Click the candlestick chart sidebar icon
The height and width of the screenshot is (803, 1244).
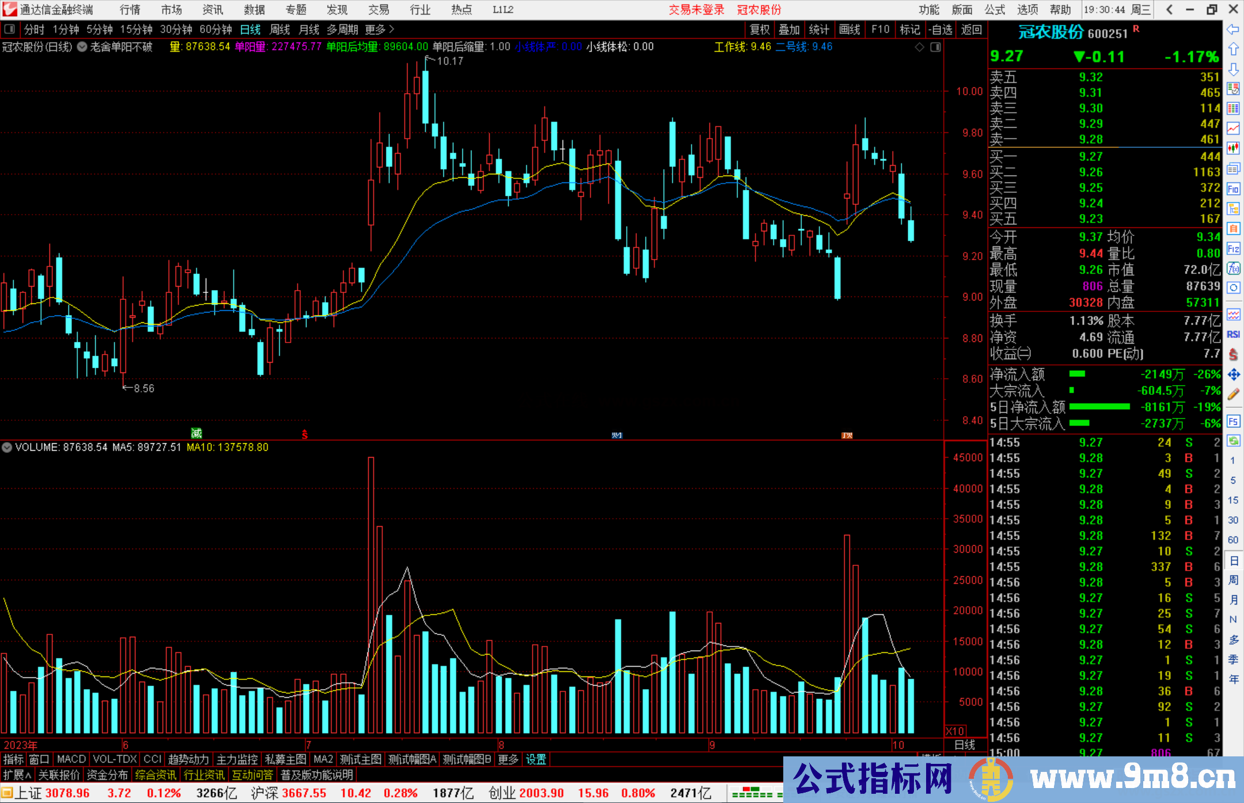[1233, 148]
